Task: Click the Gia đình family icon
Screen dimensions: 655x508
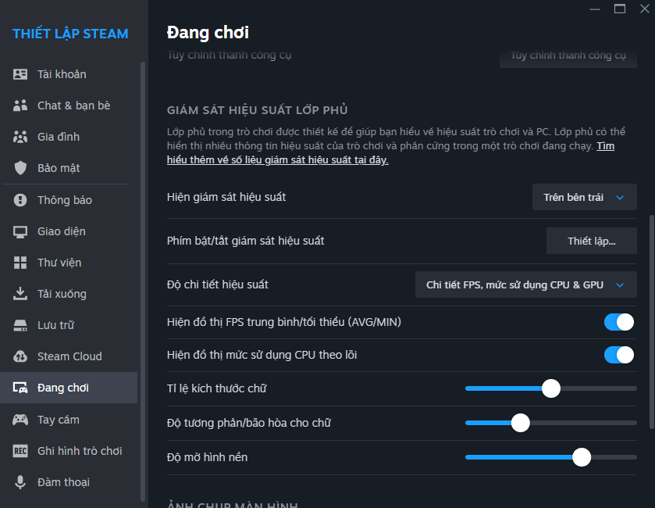Action: tap(21, 137)
